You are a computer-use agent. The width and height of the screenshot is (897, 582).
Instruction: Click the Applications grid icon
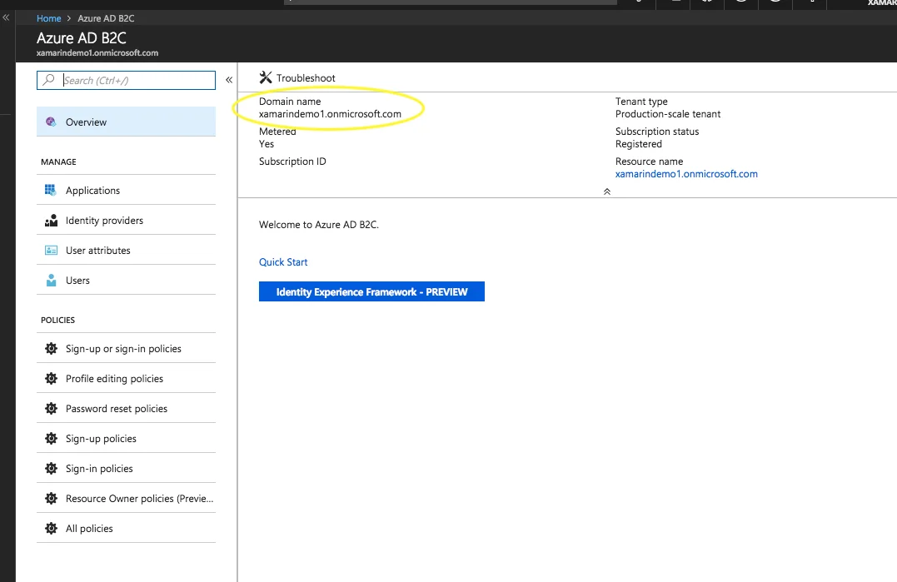[51, 190]
